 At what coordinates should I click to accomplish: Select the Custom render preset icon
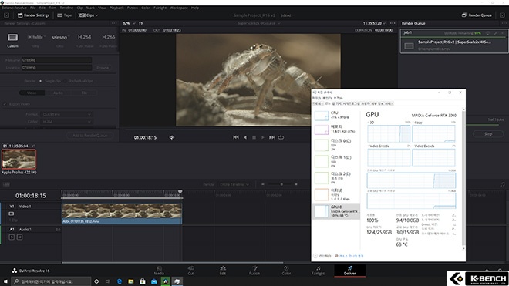pyautogui.click(x=12, y=37)
